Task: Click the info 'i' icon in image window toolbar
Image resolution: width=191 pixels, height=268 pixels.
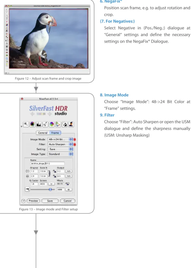Action: (7, 10)
